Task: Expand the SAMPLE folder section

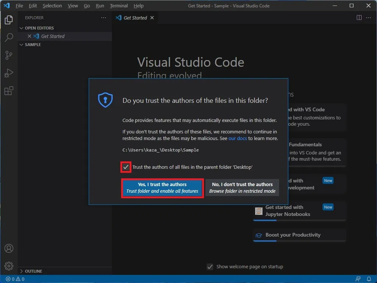Action: 33,45
